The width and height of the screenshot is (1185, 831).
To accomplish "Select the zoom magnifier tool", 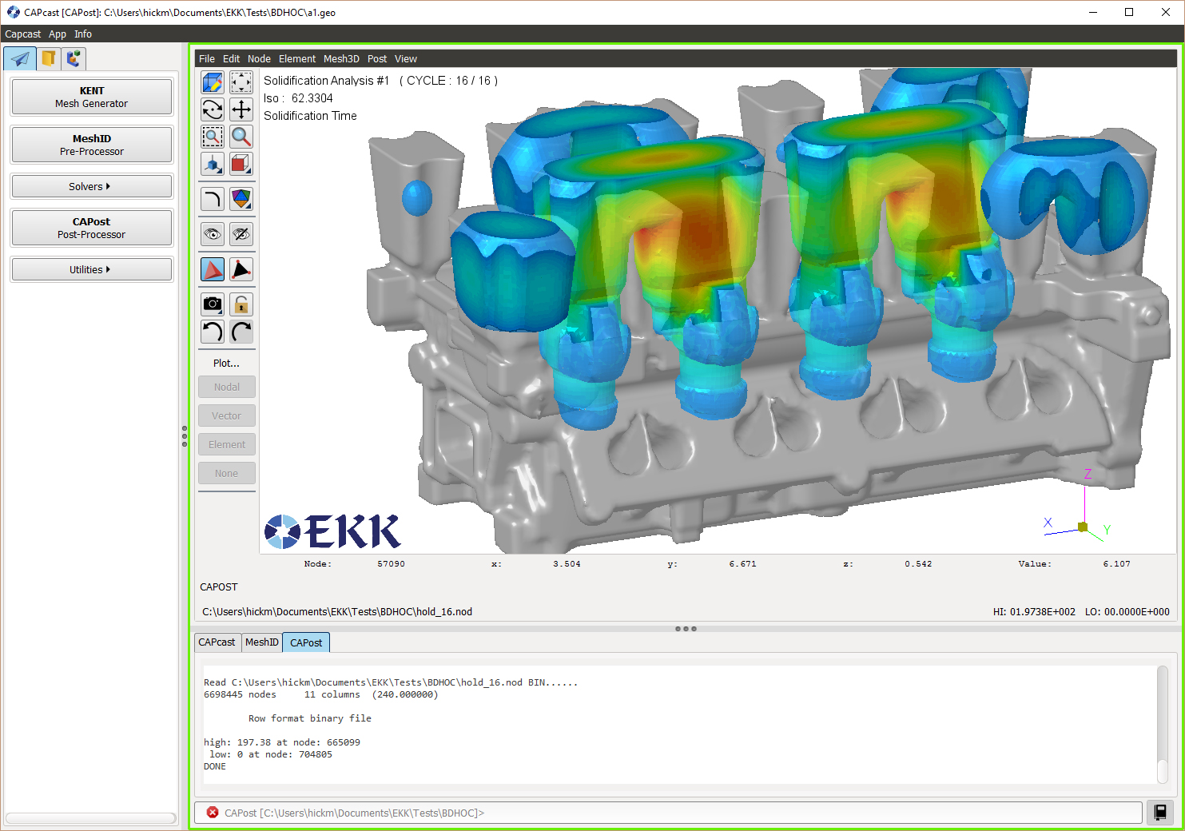I will coord(241,137).
